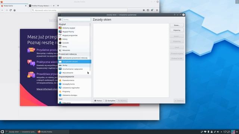This screenshot has width=239, height=134.
Task: Click the Firefox address bar
Action: (79, 10)
